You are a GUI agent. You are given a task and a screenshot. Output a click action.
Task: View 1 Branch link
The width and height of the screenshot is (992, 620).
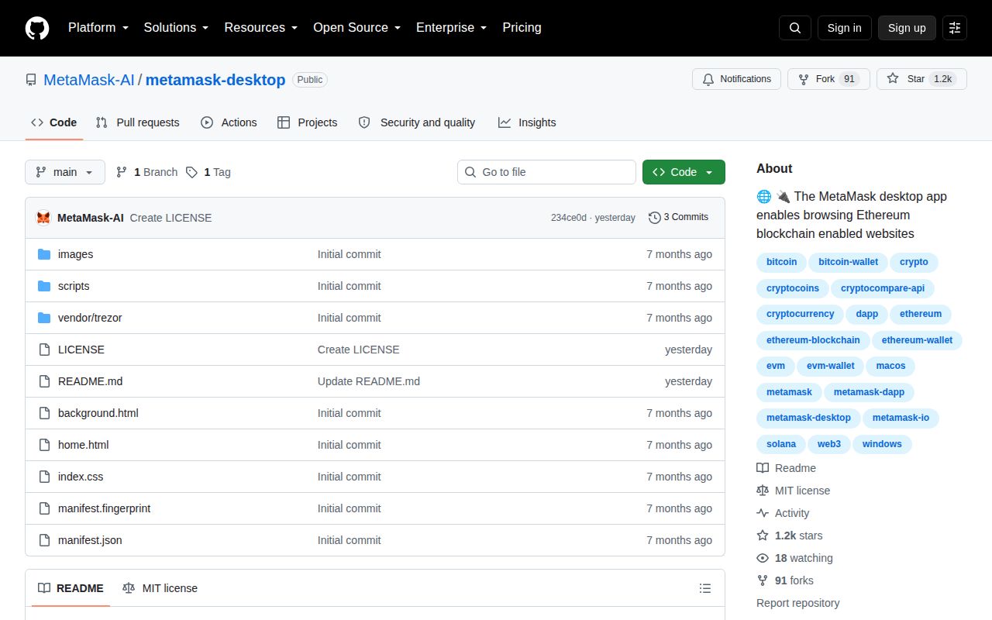pos(146,172)
